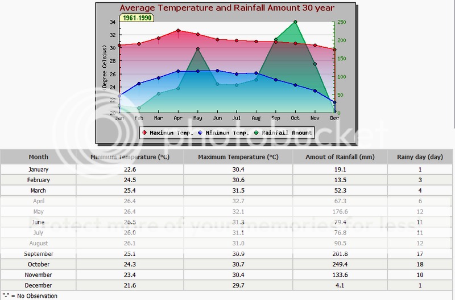Select the October rainfall peak point
This screenshot has height=300, width=455.
point(295,22)
